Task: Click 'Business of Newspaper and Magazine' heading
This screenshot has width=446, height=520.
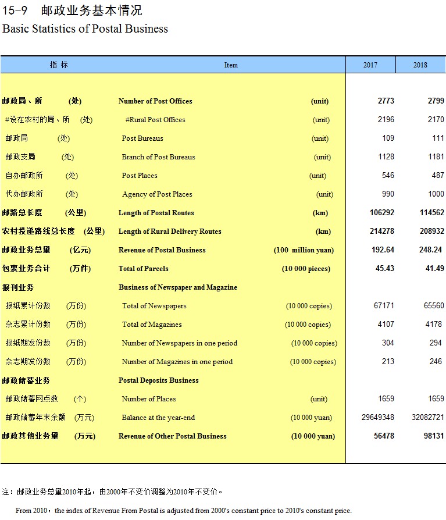Action: (178, 287)
